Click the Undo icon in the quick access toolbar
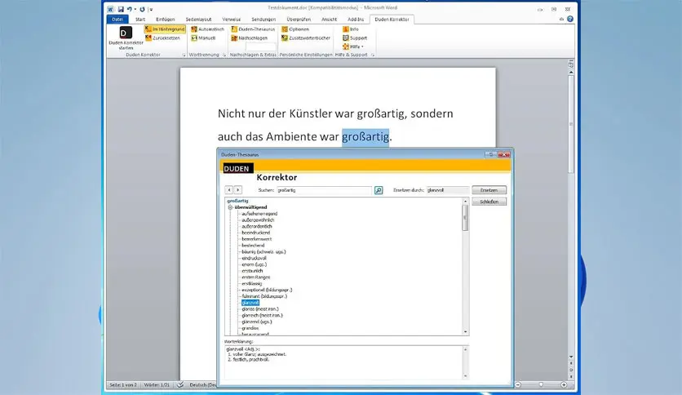Screen dimensions: 682x395 (x=129, y=9)
